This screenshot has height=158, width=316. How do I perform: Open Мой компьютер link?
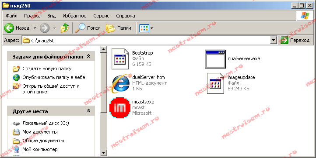tap(40, 149)
